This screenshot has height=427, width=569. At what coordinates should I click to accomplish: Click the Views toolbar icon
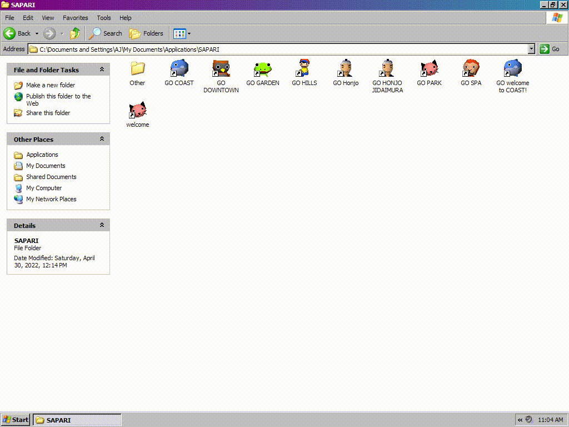tap(179, 34)
